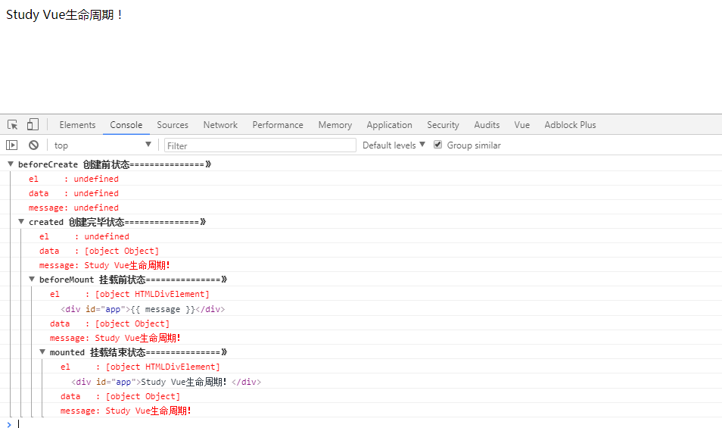The height and width of the screenshot is (428, 722).
Task: Open the Adblock Plus tab
Action: (x=570, y=125)
